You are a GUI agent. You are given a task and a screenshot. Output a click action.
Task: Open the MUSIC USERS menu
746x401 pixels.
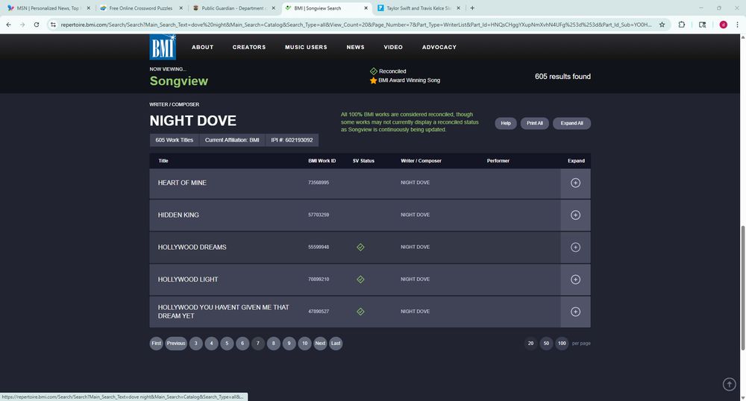coord(306,47)
